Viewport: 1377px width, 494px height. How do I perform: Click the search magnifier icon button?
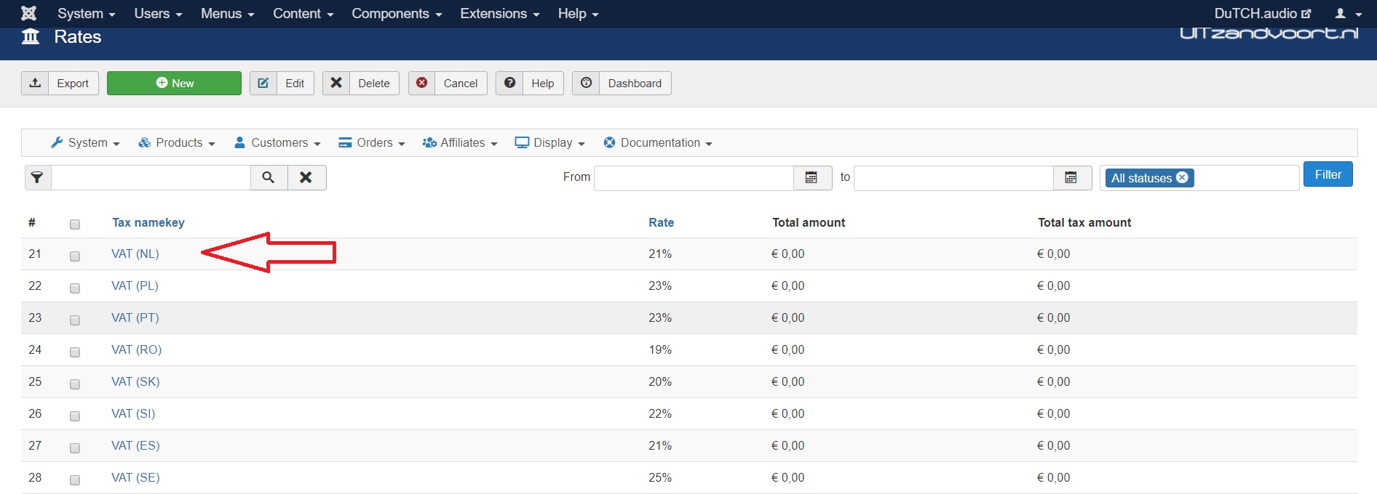pos(269,177)
